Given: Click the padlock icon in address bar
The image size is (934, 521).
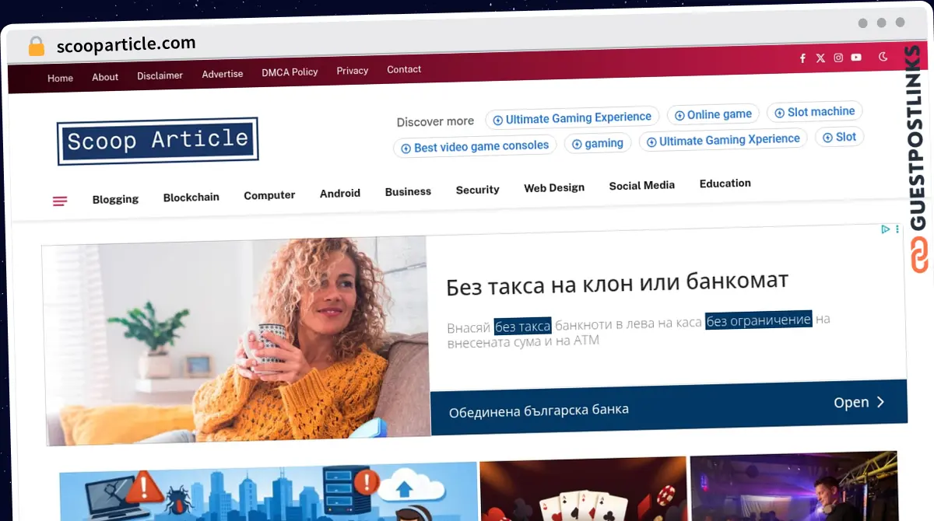Looking at the screenshot, I should click(36, 47).
